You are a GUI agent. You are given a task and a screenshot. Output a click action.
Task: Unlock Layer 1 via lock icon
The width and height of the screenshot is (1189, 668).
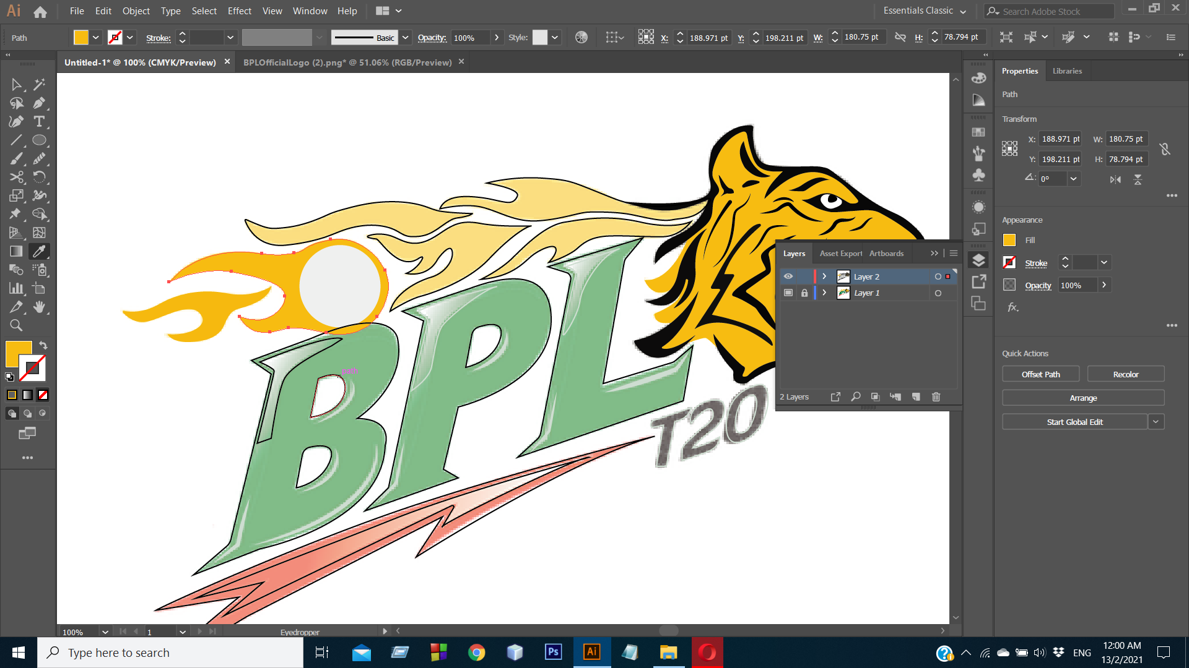pos(804,293)
